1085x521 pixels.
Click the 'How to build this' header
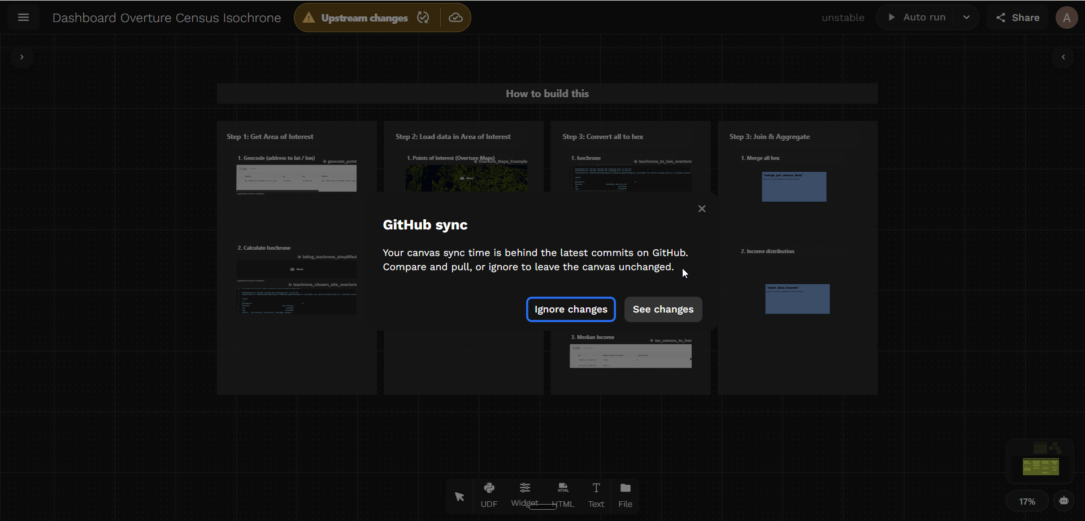(x=547, y=94)
